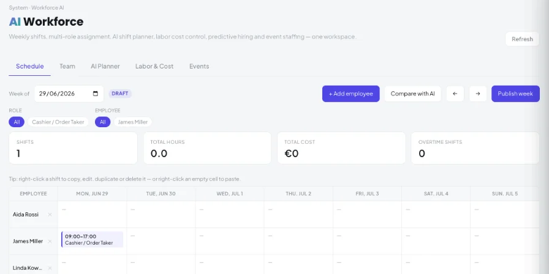This screenshot has height=274, width=549.
Task: Click the + Add employee button
Action: tap(351, 94)
